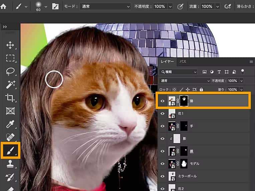The image size is (255, 191).
Task: Select the Spot Healing Brush tool
Action: 10,137
